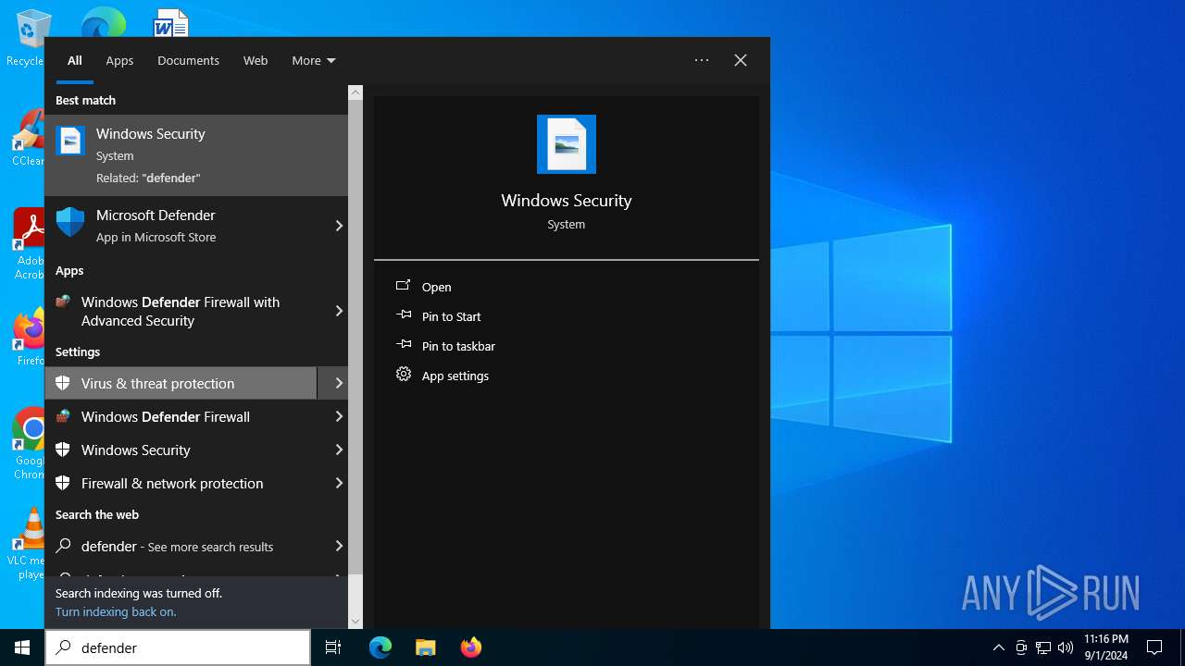Show hidden system tray icons

click(998, 647)
